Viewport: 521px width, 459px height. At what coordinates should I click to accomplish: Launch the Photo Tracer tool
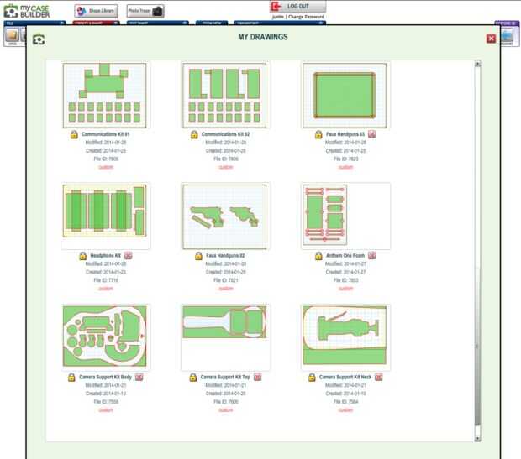click(x=145, y=11)
